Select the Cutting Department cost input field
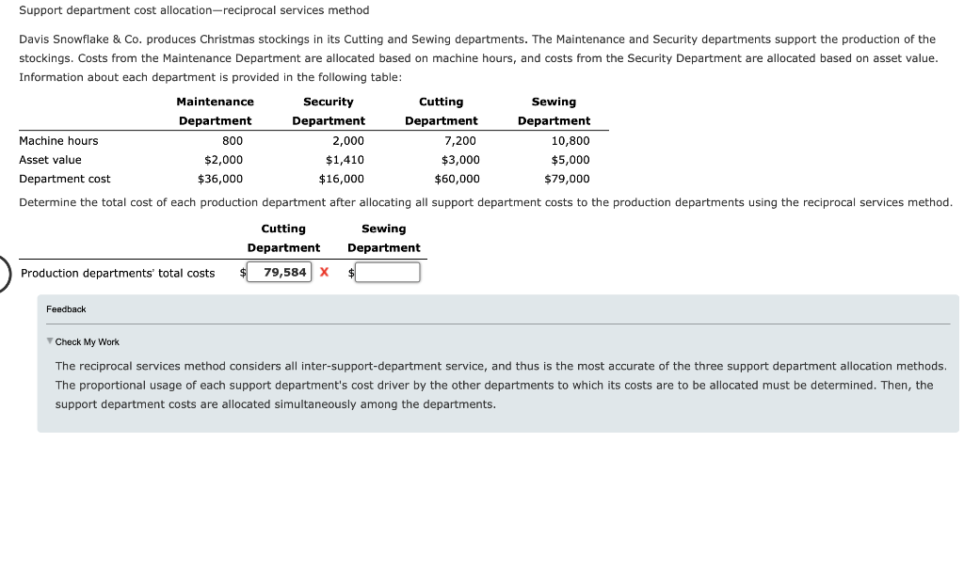Image resolution: width=964 pixels, height=569 pixels. click(279, 273)
